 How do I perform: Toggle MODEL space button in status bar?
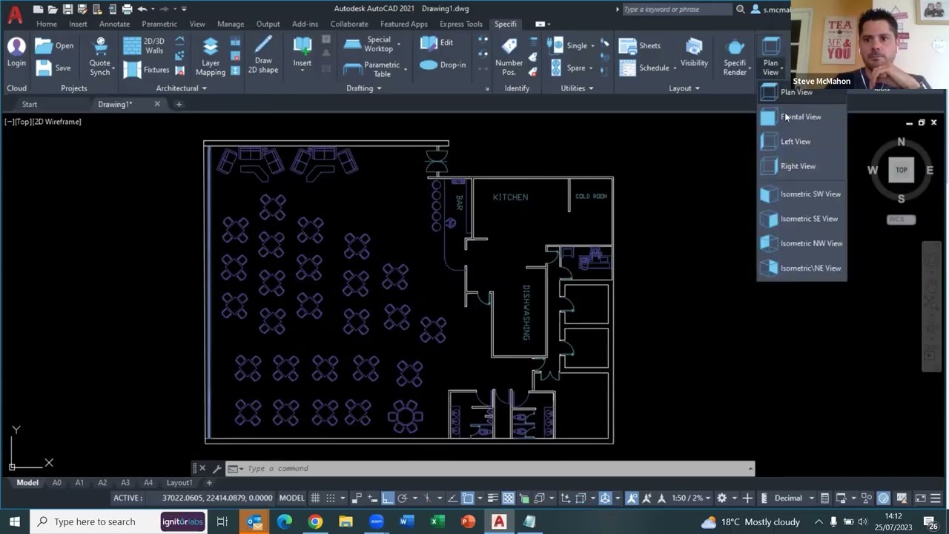tap(291, 498)
